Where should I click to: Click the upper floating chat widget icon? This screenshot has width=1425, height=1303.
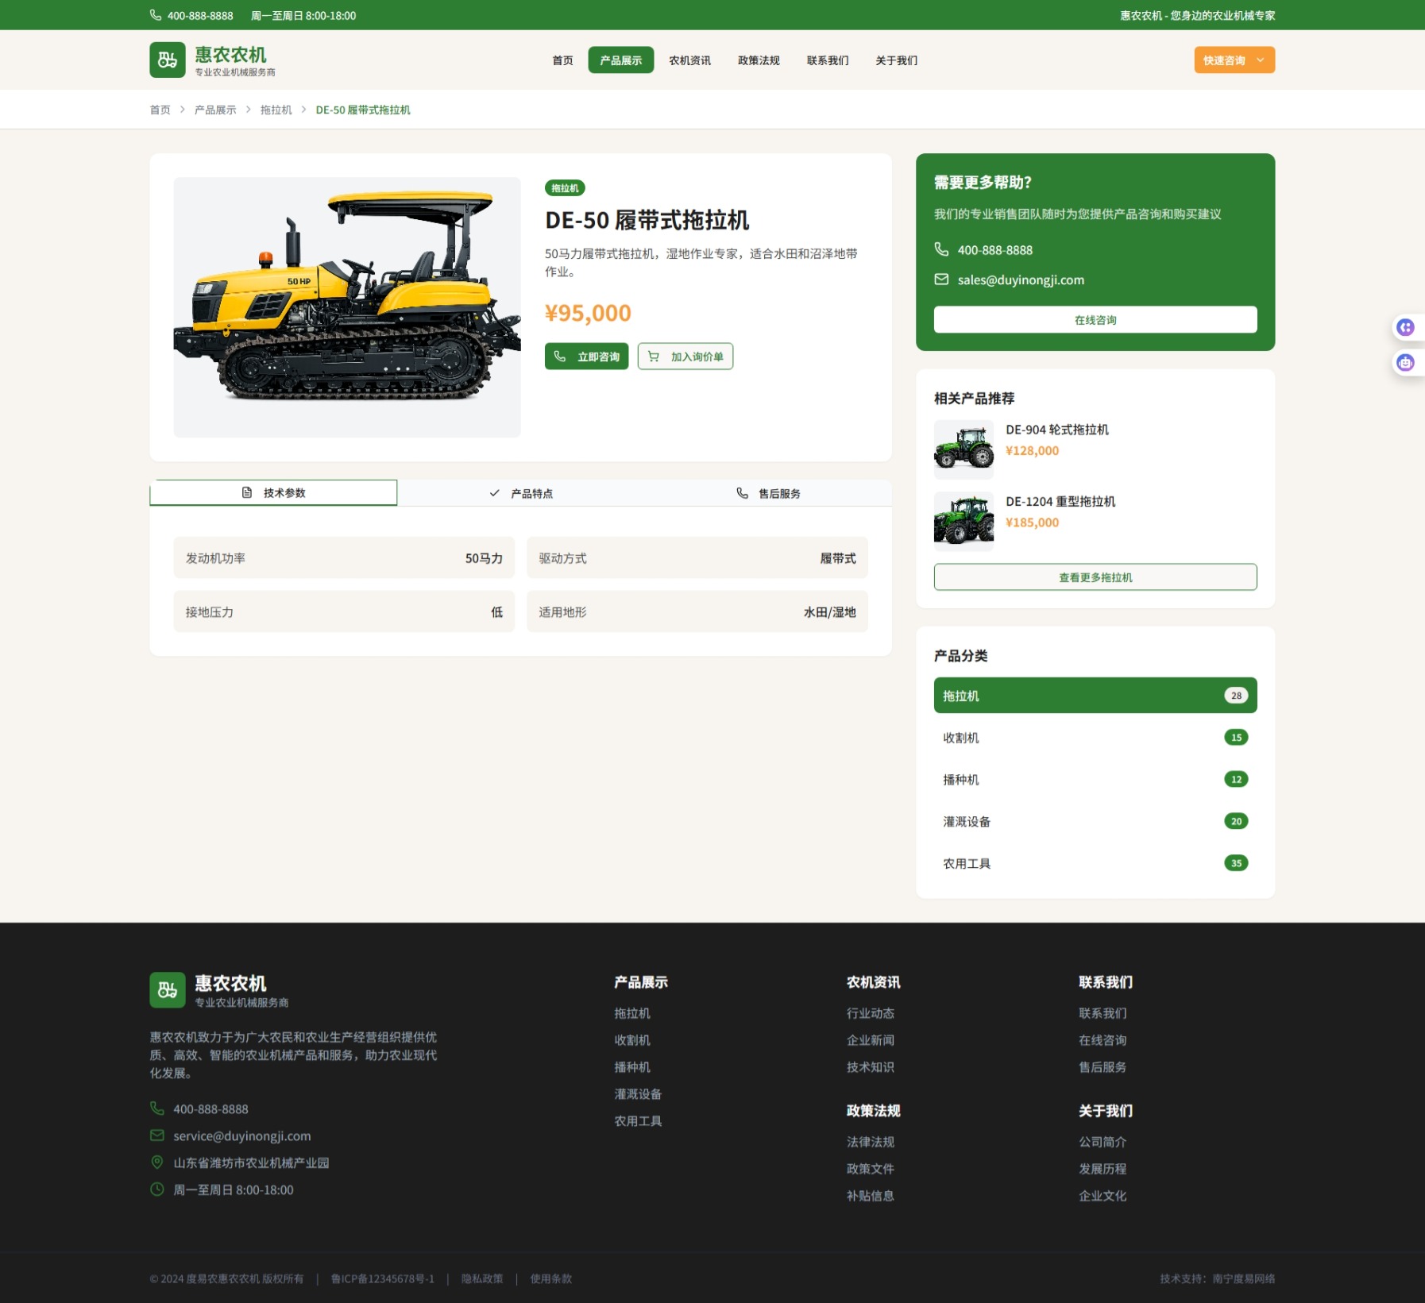(x=1405, y=327)
